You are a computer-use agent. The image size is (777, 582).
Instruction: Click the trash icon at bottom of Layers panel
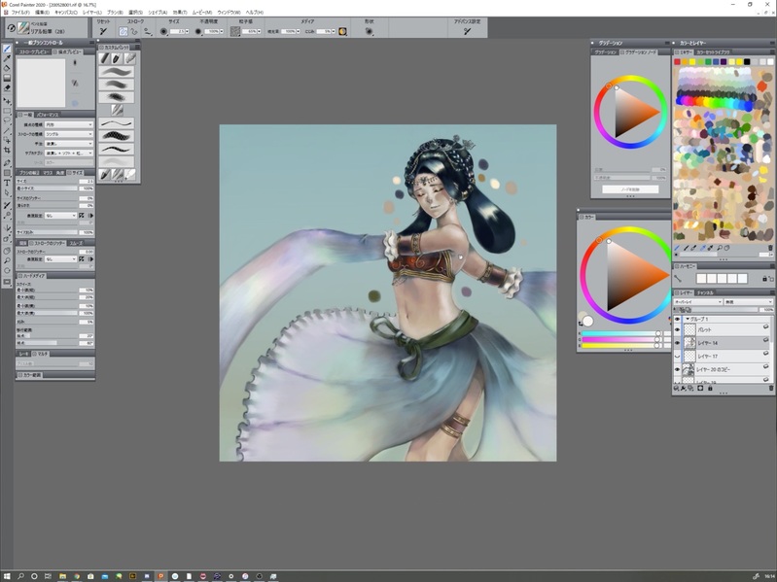pyautogui.click(x=770, y=389)
